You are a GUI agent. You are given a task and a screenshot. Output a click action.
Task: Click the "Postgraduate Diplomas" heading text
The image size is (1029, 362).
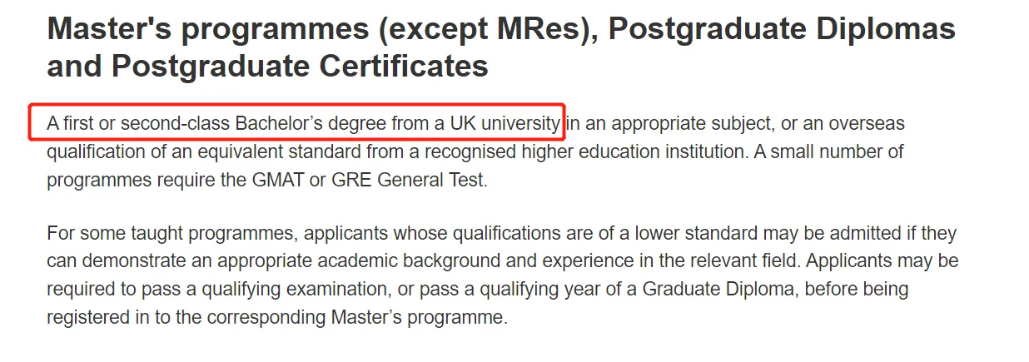click(783, 30)
